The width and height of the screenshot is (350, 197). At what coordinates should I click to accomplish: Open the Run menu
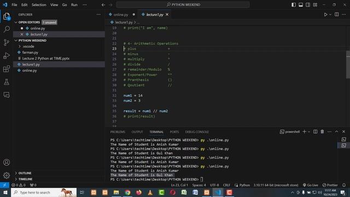pyautogui.click(x=74, y=5)
